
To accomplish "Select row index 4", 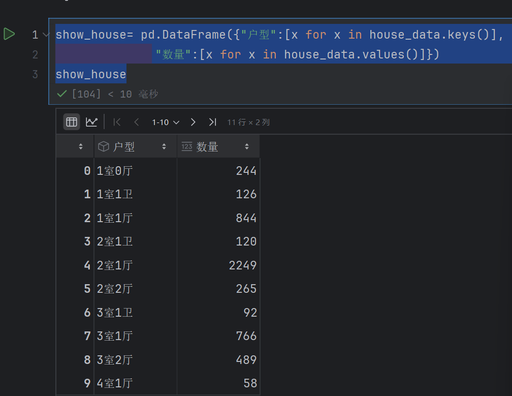I will [x=87, y=265].
